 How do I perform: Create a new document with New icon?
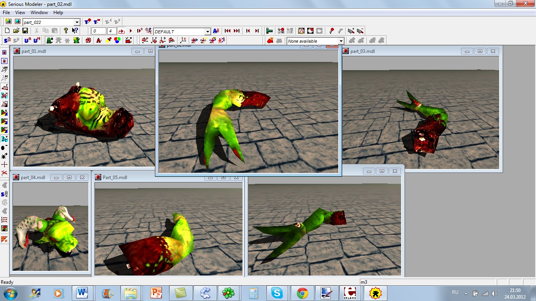(x=7, y=31)
